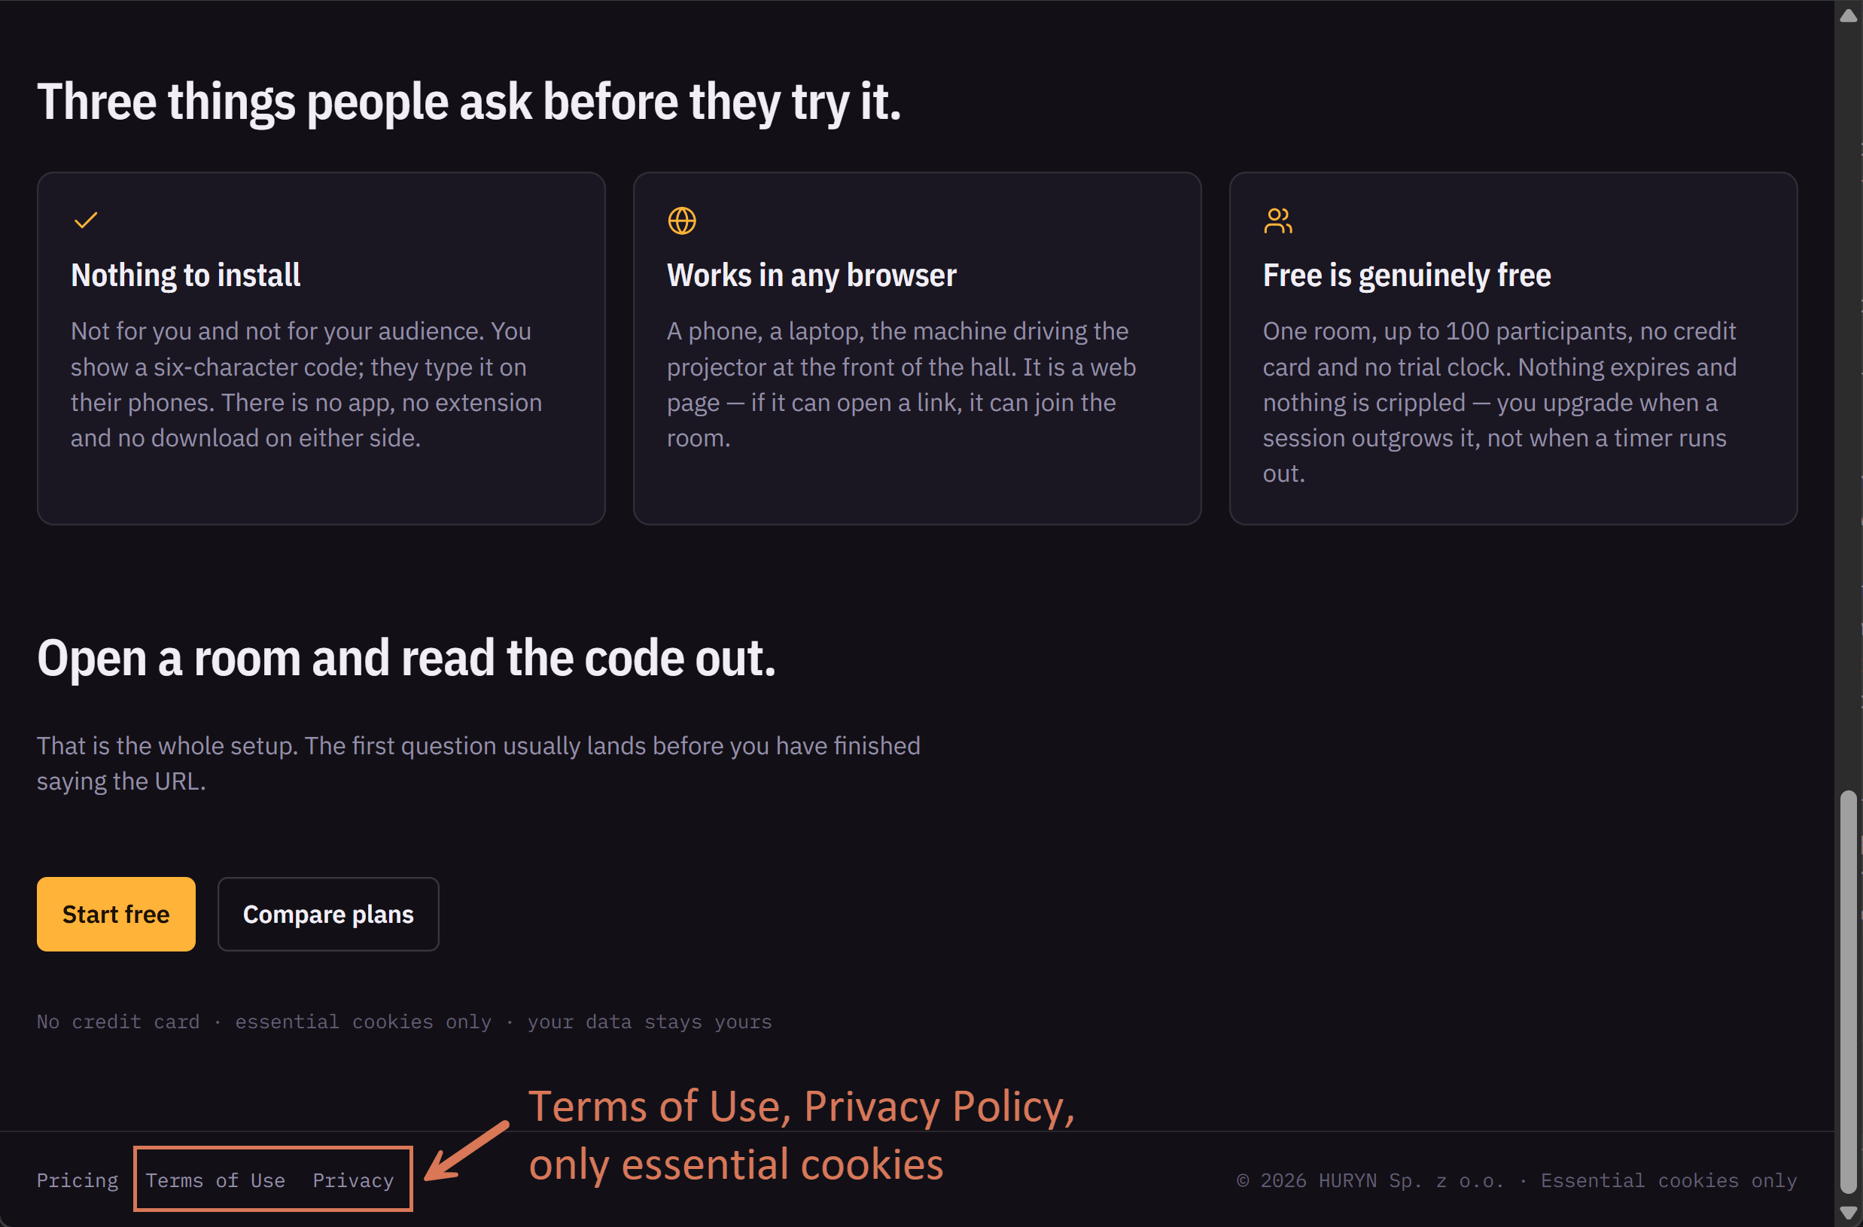Click the users icon above Free is genuinely free
Screen dimensions: 1863x1227
tap(1277, 221)
